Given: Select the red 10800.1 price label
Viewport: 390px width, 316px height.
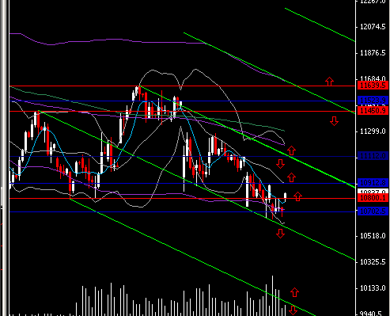Looking at the screenshot, I should 373,198.
